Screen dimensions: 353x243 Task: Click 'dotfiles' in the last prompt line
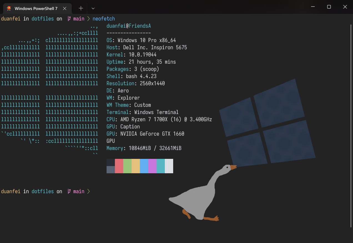tap(43, 192)
